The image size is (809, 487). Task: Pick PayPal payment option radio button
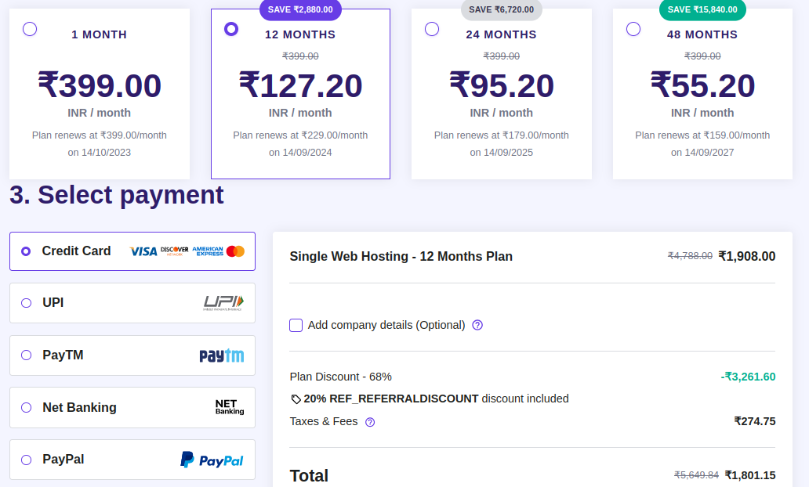click(x=27, y=460)
